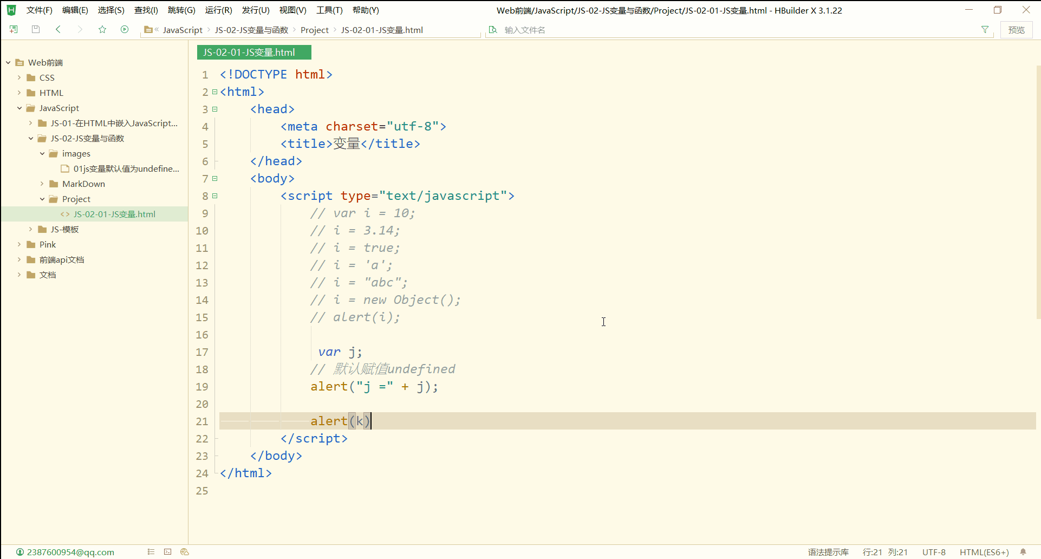Click the bookmark star icon

pos(102,29)
